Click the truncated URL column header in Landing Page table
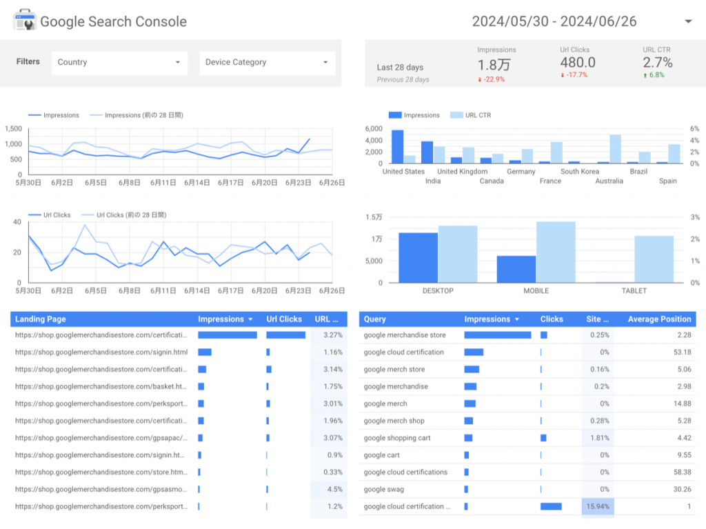Screen dimensions: 706x529 pos(326,319)
